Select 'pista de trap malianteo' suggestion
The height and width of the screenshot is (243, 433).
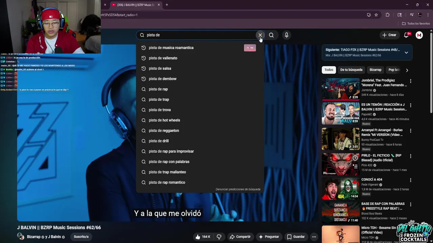pos(200,172)
